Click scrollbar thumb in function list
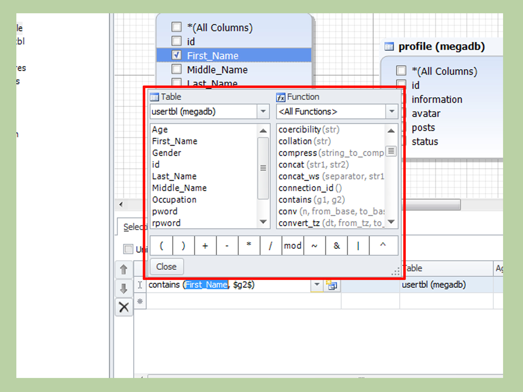The image size is (523, 392). point(391,151)
